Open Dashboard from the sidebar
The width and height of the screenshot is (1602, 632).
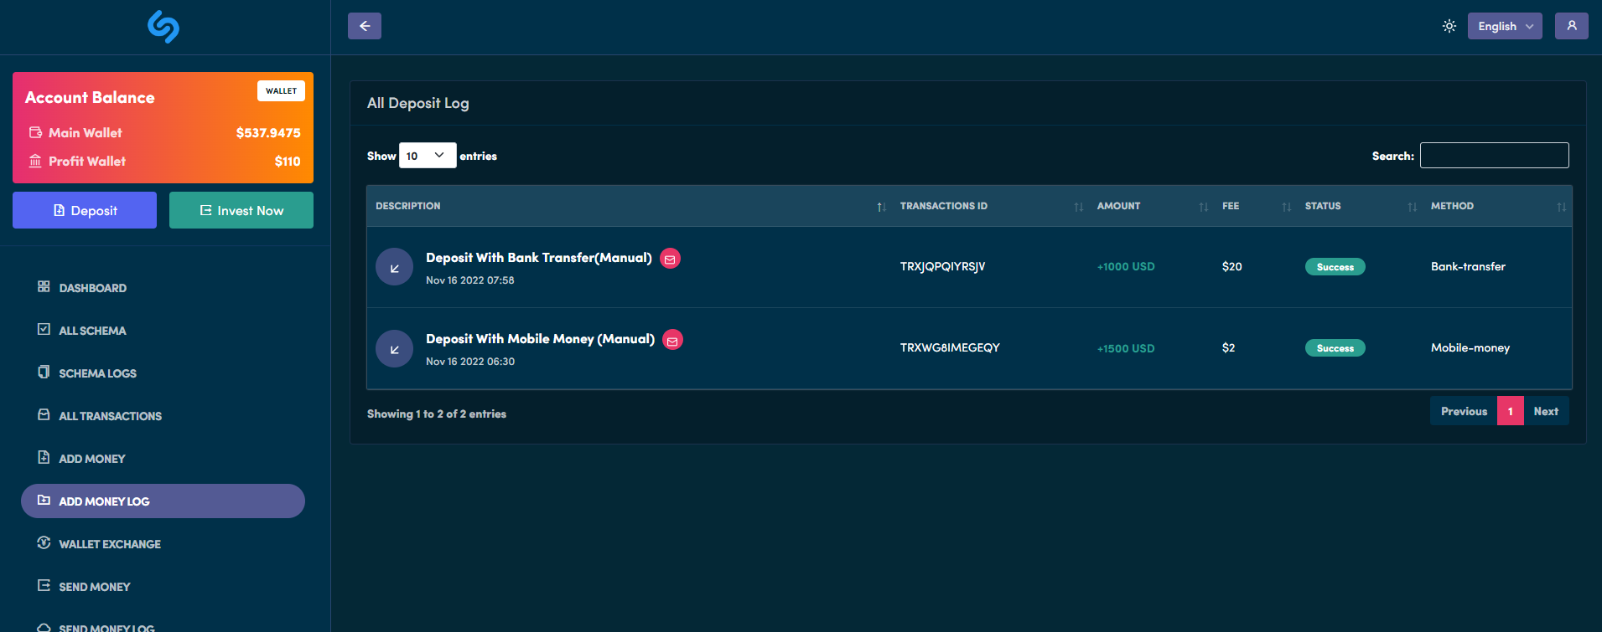[92, 288]
